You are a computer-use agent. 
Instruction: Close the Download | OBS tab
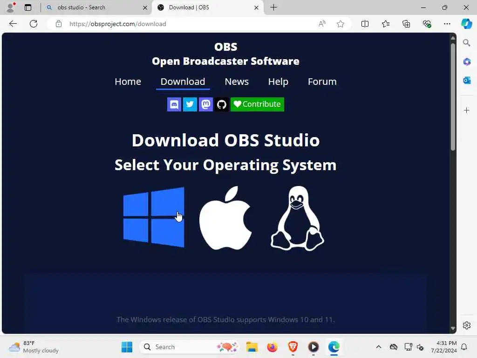pos(257,7)
